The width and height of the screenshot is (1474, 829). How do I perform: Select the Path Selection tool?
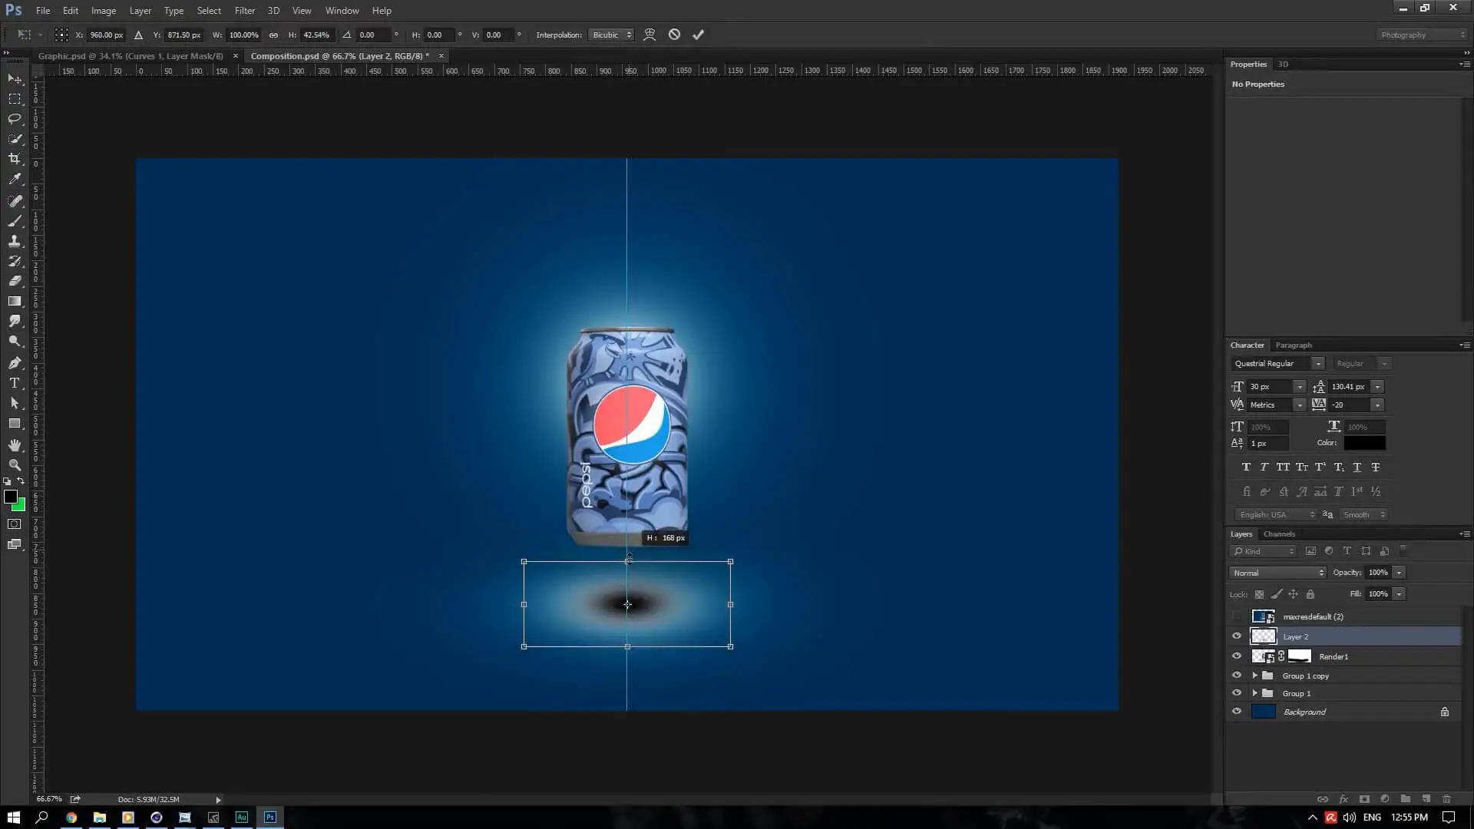point(15,403)
